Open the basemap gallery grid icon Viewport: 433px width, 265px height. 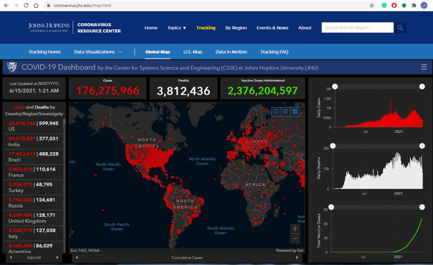coord(295,111)
